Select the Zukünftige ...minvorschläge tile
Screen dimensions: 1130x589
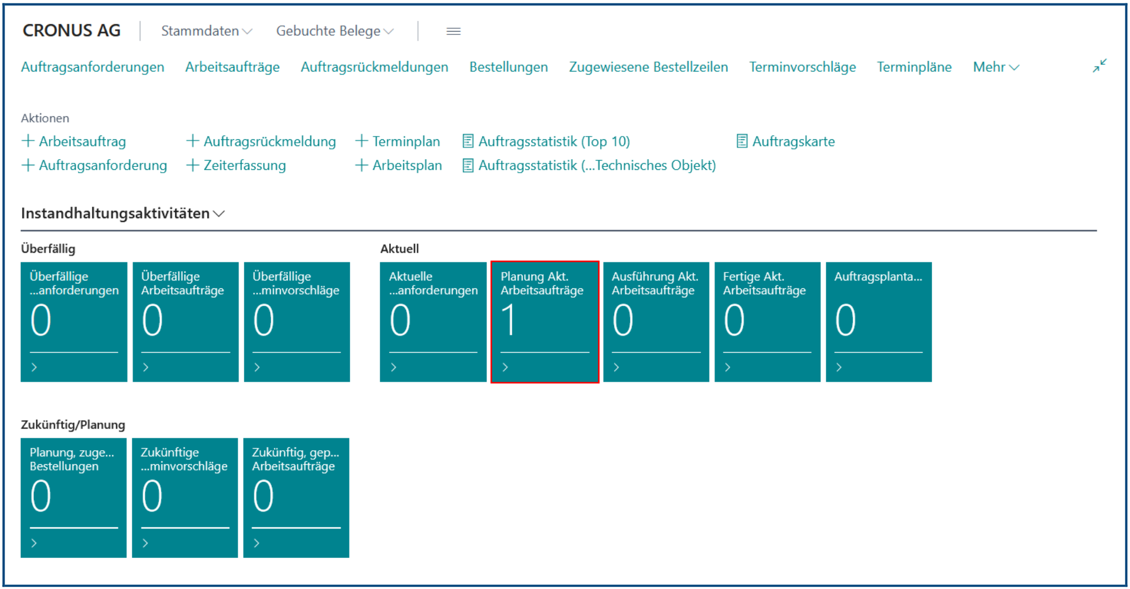point(185,498)
